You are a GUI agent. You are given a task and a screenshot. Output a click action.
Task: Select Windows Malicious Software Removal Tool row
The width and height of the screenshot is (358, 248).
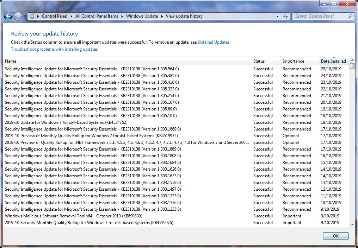(176, 216)
